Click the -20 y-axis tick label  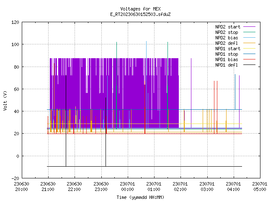coord(15,178)
